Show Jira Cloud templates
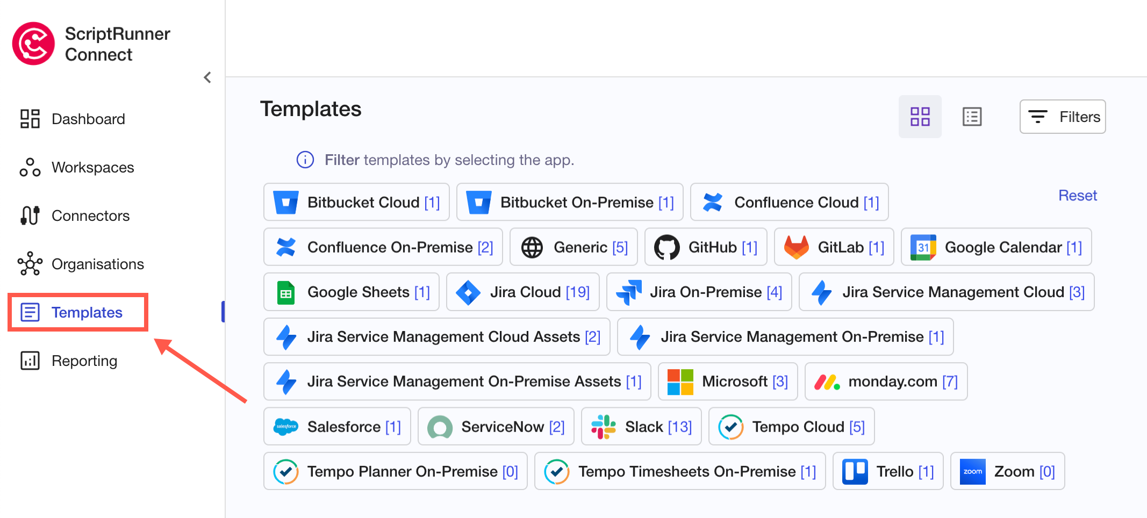 [523, 292]
